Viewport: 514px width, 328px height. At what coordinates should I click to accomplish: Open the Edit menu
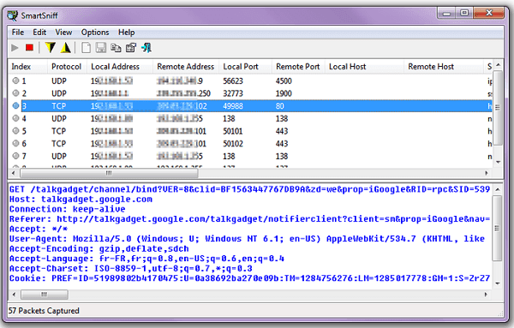coord(39,32)
